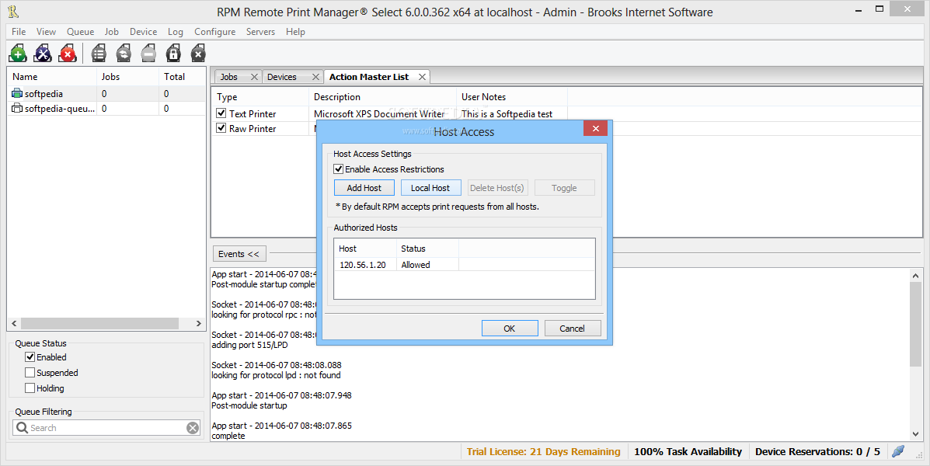Click Trial License: 21 Days Remaining text

543,452
